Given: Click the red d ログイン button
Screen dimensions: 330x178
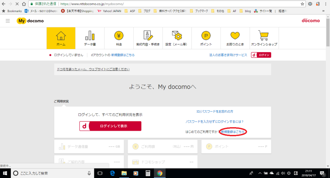Looking at the screenshot, I should (261, 55).
